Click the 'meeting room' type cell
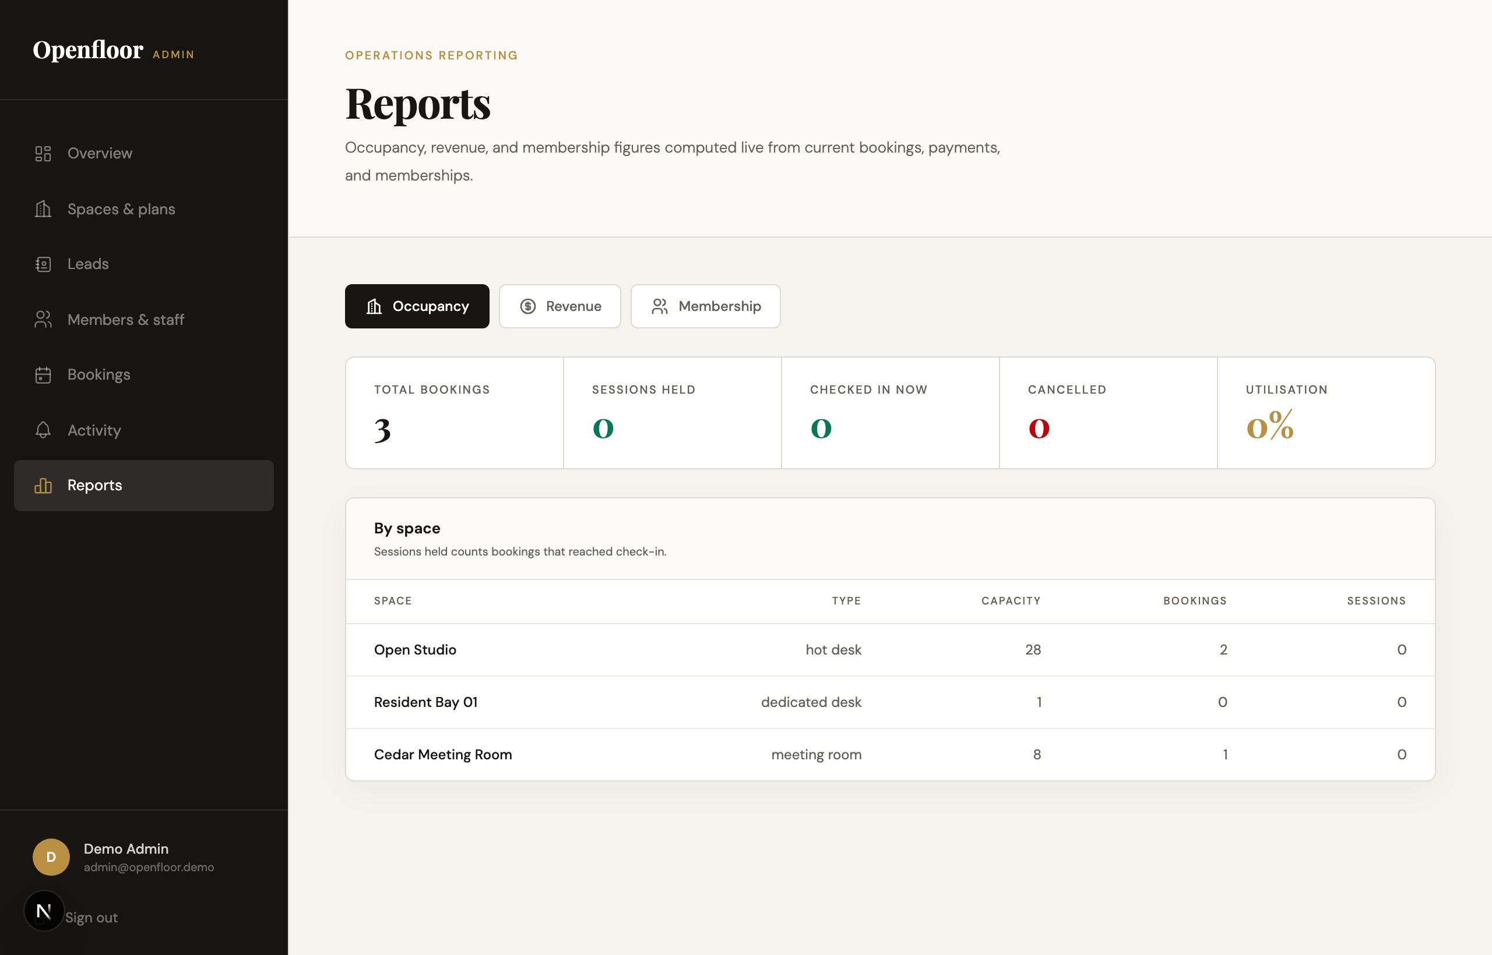This screenshot has width=1492, height=955. click(x=816, y=755)
